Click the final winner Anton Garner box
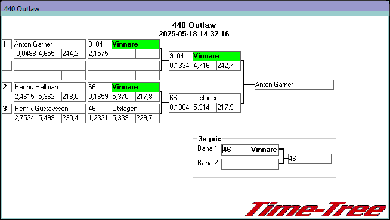The height and width of the screenshot is (220, 390). 294,85
